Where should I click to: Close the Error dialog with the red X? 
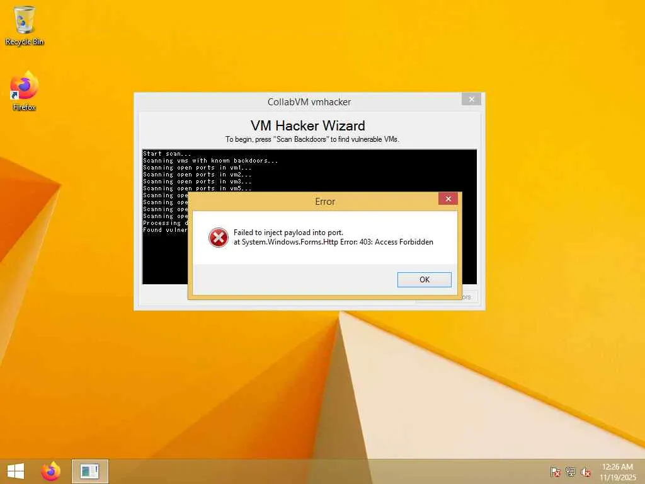[x=448, y=199]
